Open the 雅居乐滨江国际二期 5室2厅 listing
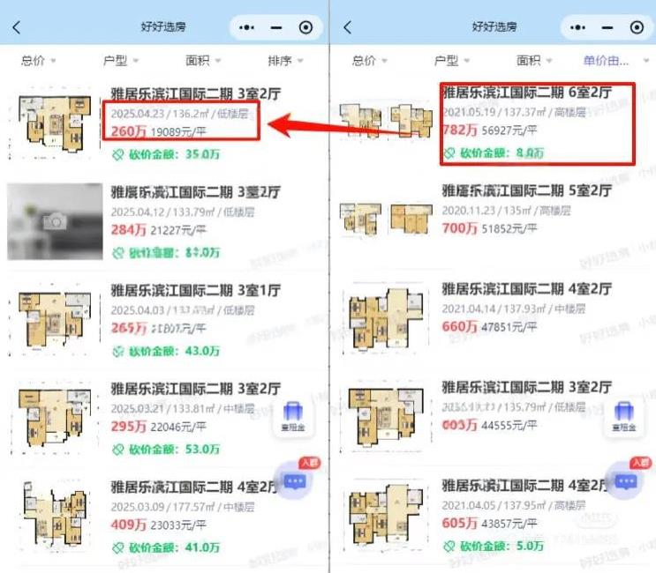This screenshot has width=656, height=573. click(494, 220)
